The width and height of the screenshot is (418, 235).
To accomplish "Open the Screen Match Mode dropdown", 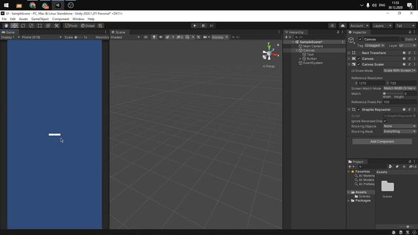I will pos(400,89).
